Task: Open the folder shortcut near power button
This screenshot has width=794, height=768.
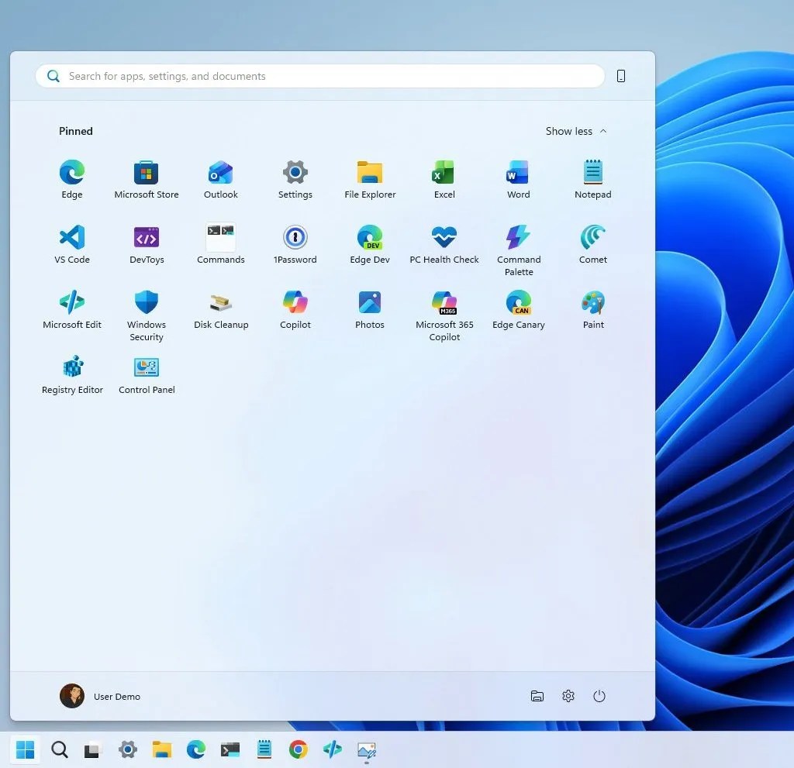Action: click(x=537, y=696)
